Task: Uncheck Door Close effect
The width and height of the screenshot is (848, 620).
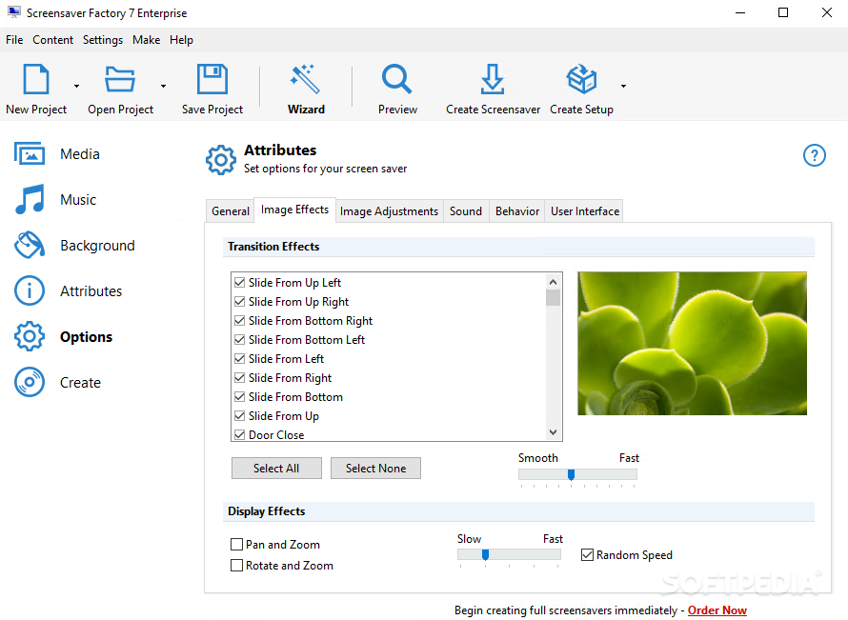Action: (x=239, y=434)
